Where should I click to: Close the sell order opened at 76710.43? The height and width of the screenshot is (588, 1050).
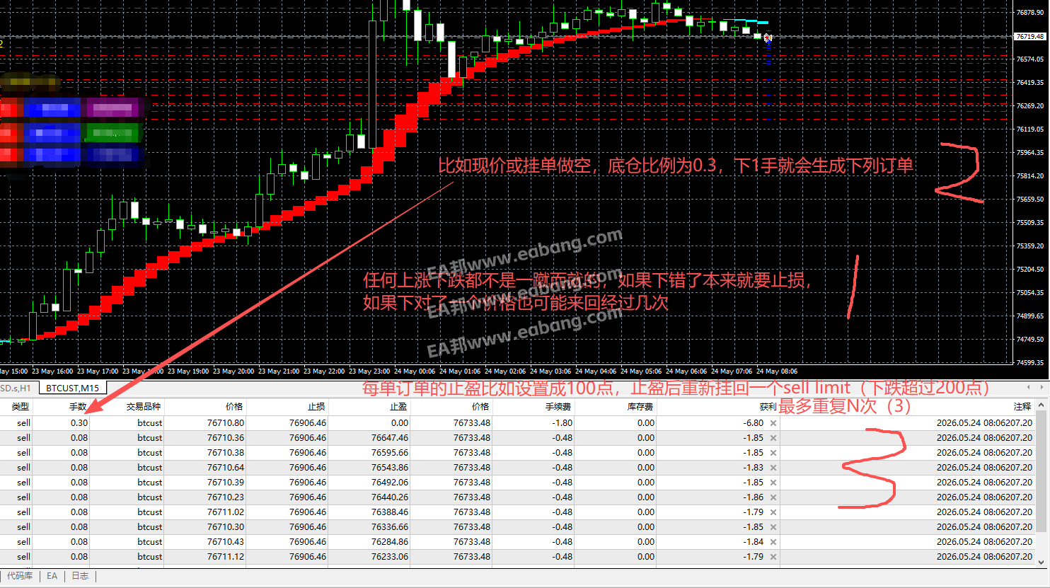coord(773,542)
